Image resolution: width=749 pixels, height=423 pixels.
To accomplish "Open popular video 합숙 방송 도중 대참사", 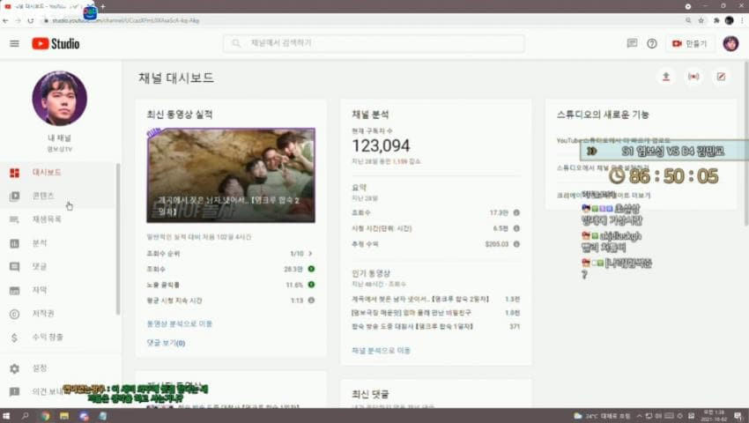I will (x=412, y=326).
